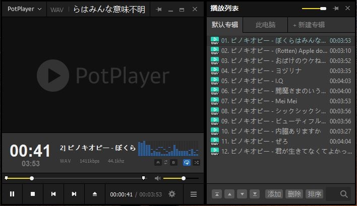The height and width of the screenshot is (206, 357).
Task: Click the 1411kbps bitrate label
Action: (89, 161)
